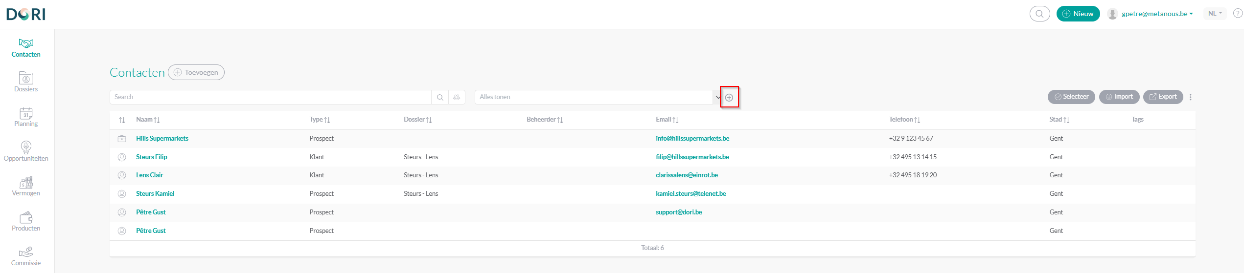Viewport: 1244px width, 273px height.
Task: Open Producten in the sidebar
Action: (26, 221)
